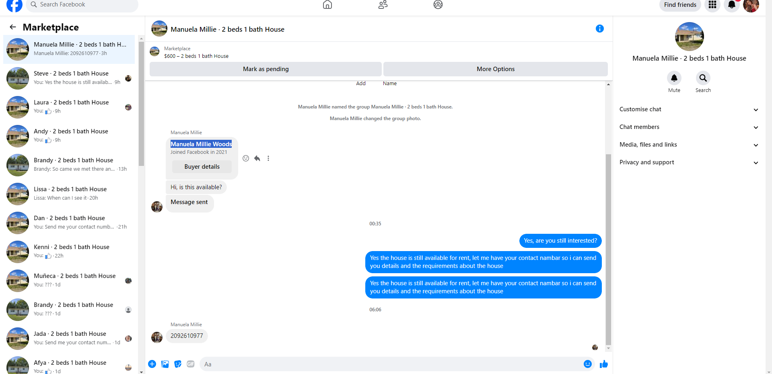Open the $600 2 beds 1 bath listing link
This screenshot has width=772, height=374.
click(x=196, y=56)
